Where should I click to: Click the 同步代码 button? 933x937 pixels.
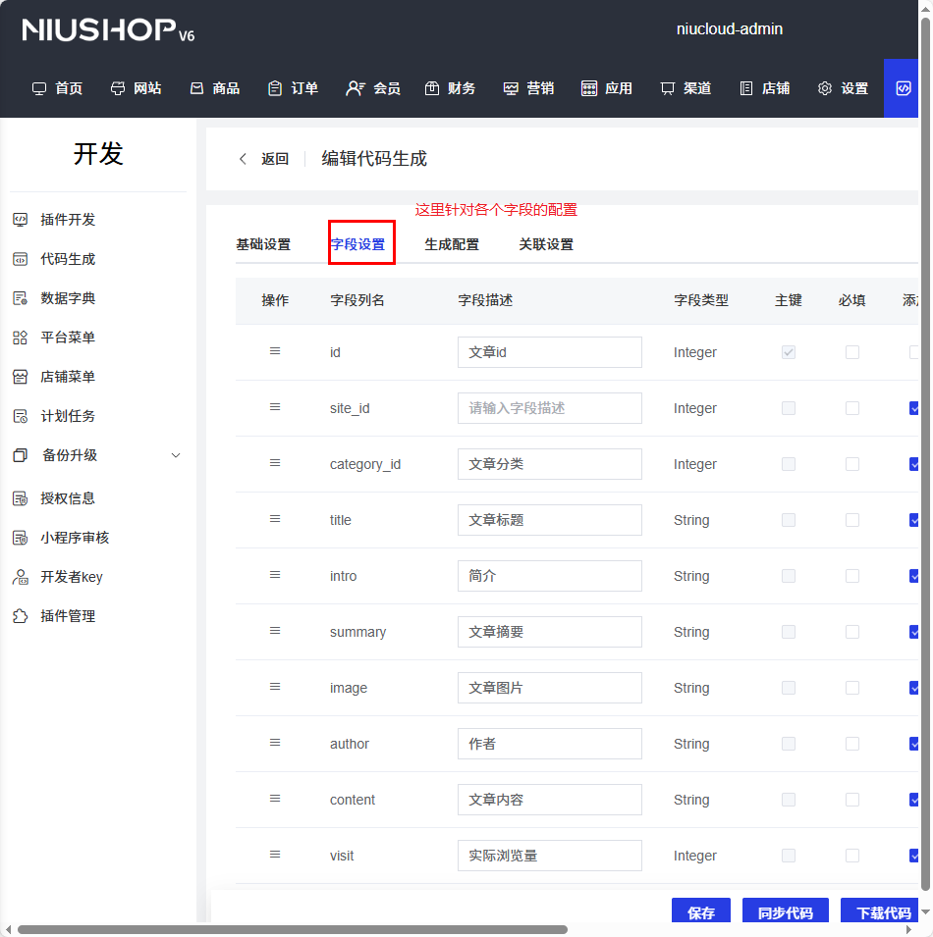[x=785, y=912]
